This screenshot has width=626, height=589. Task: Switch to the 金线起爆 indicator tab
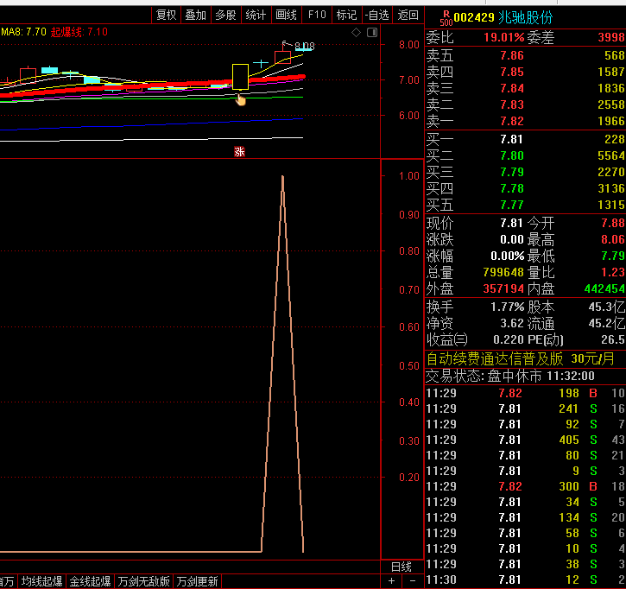pos(90,581)
